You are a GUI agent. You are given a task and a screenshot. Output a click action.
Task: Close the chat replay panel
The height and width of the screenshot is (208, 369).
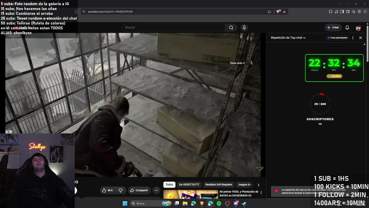(360, 38)
